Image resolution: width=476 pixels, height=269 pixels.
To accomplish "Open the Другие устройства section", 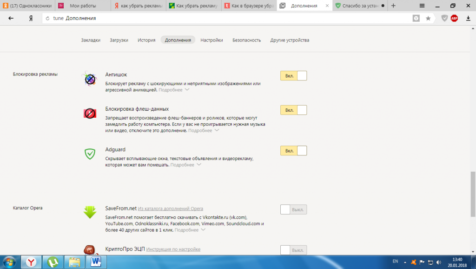I will click(x=290, y=40).
